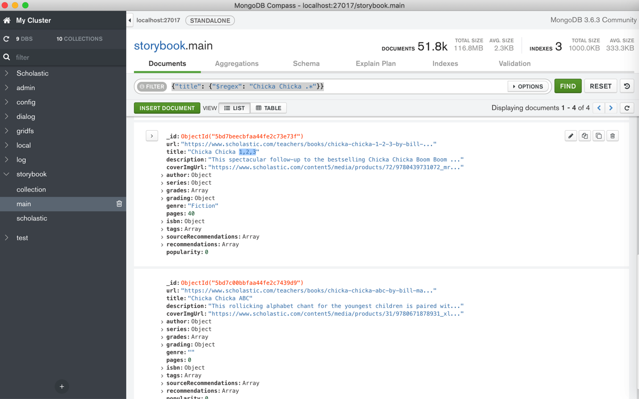Click into the query filter input
The width and height of the screenshot is (639, 399).
pyautogui.click(x=337, y=86)
